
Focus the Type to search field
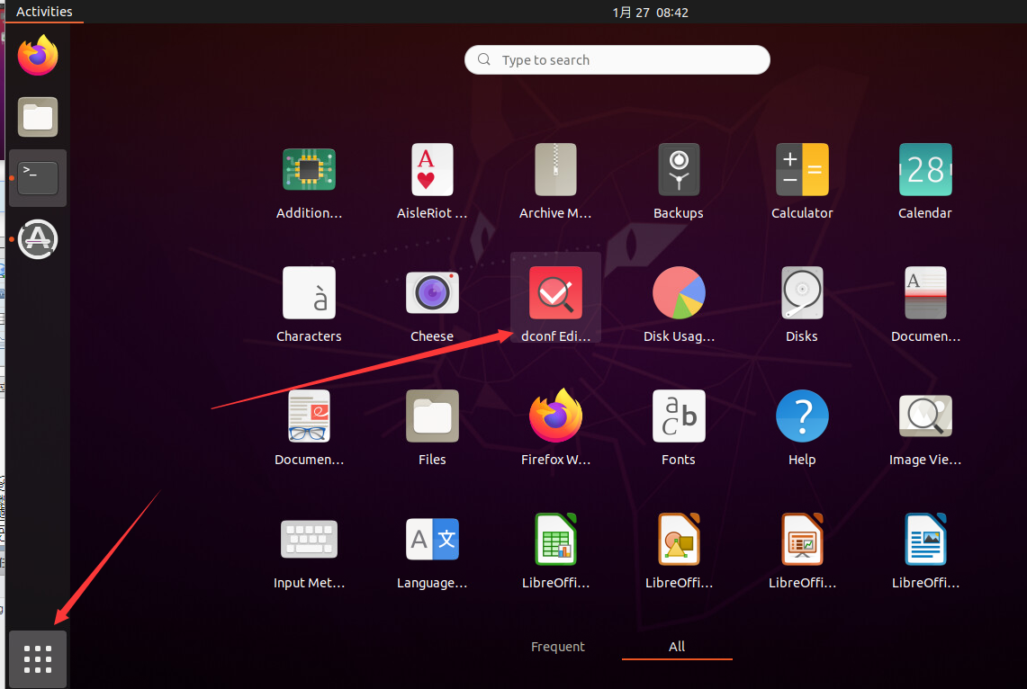[617, 59]
